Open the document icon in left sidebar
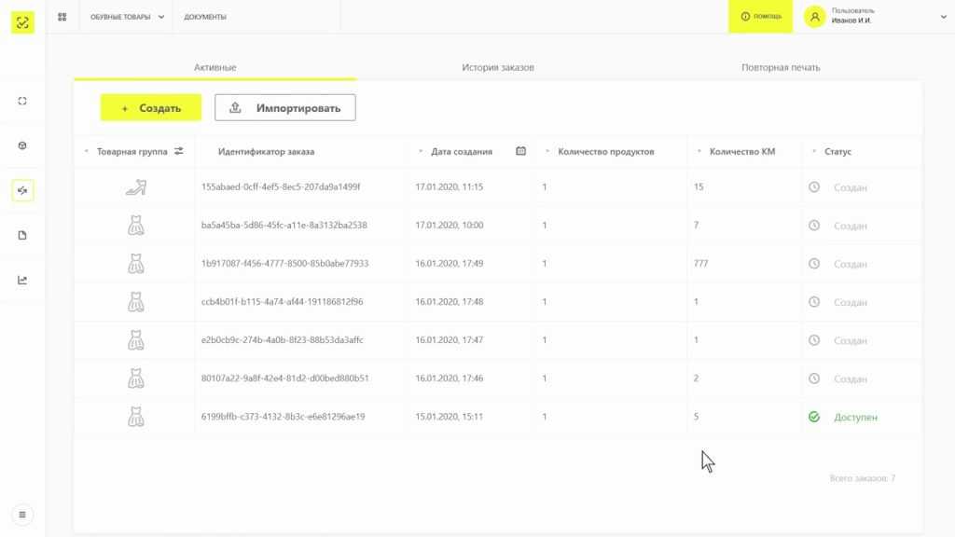Image resolution: width=955 pixels, height=537 pixels. pos(22,235)
